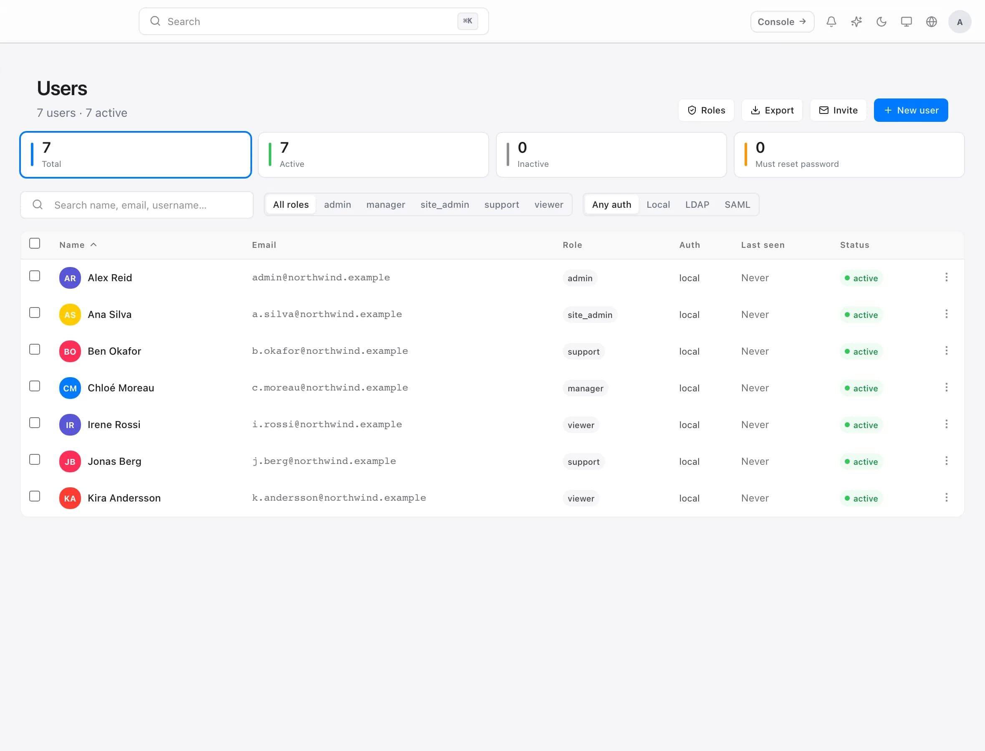Select the Any auth filter
This screenshot has width=985, height=751.
click(611, 204)
